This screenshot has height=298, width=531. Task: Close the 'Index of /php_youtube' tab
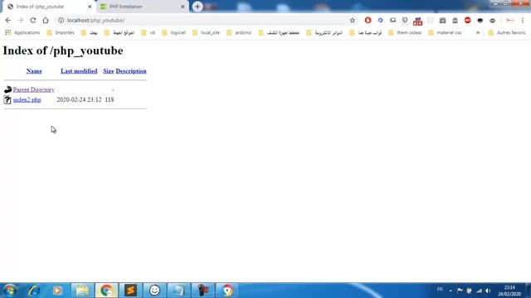[90, 7]
